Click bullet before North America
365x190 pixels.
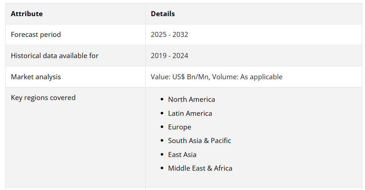tap(162, 99)
